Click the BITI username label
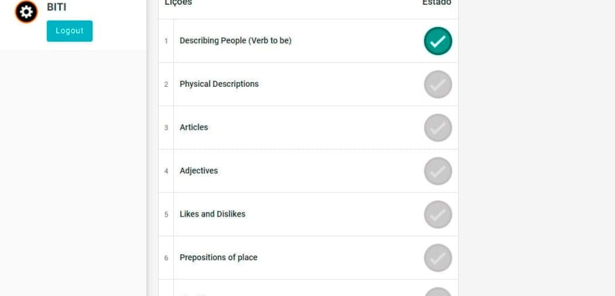Viewport: 615px width, 296px height. point(56,7)
